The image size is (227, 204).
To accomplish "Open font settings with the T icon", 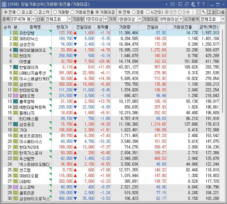I will pyautogui.click(x=198, y=4).
